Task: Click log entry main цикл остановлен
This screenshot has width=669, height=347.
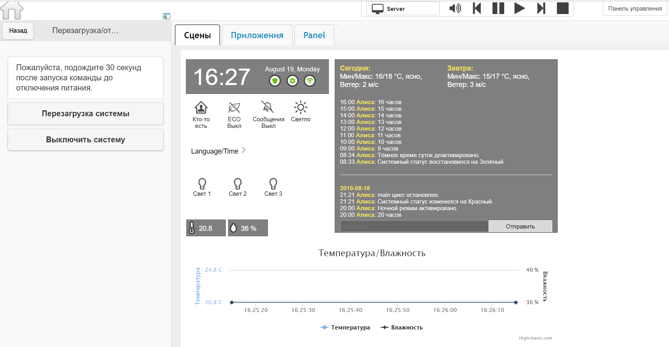Action: (389, 195)
